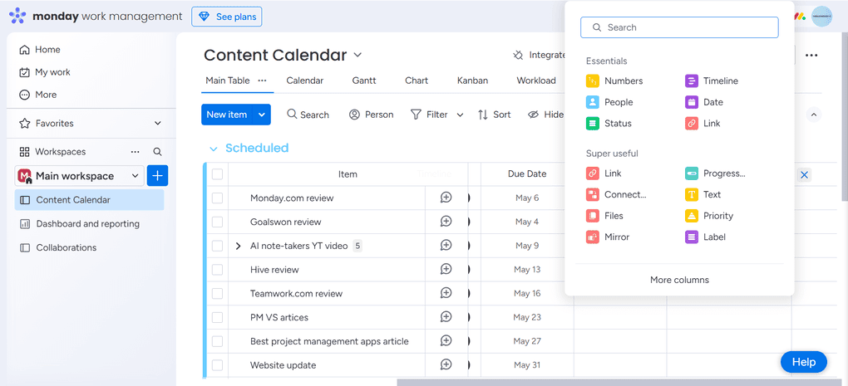Image resolution: width=848 pixels, height=386 pixels.
Task: Select the Timeline column type
Action: [x=711, y=81]
